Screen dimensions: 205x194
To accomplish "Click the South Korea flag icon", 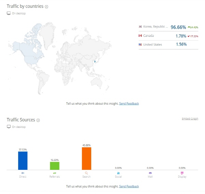I will point(140,27).
